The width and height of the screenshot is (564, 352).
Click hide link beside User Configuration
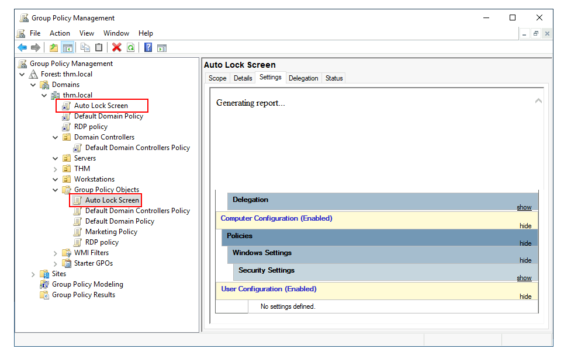(525, 297)
